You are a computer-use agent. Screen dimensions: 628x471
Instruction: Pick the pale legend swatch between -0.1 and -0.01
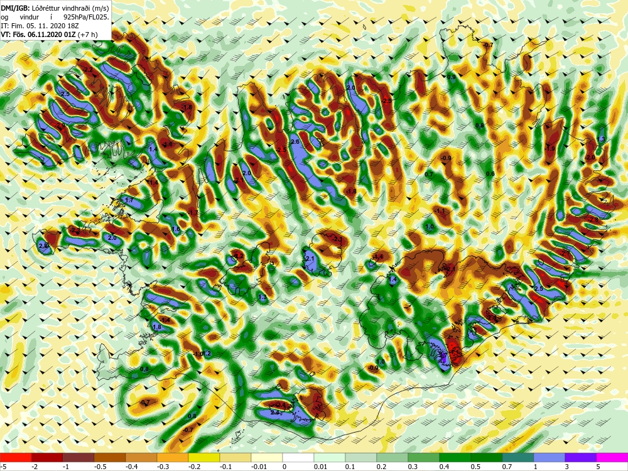click(235, 457)
